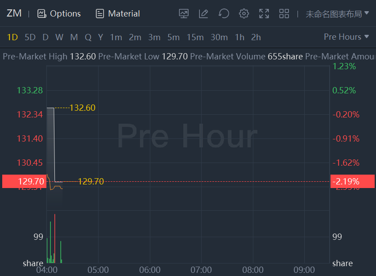376x276 pixels.
Task: Open chart settings gear icon
Action: point(244,13)
